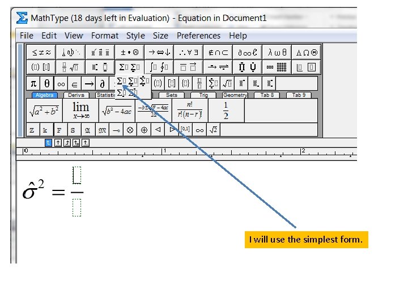Open the labeled arrow templates palette
The height and width of the screenshot is (306, 408).
[x=218, y=67]
